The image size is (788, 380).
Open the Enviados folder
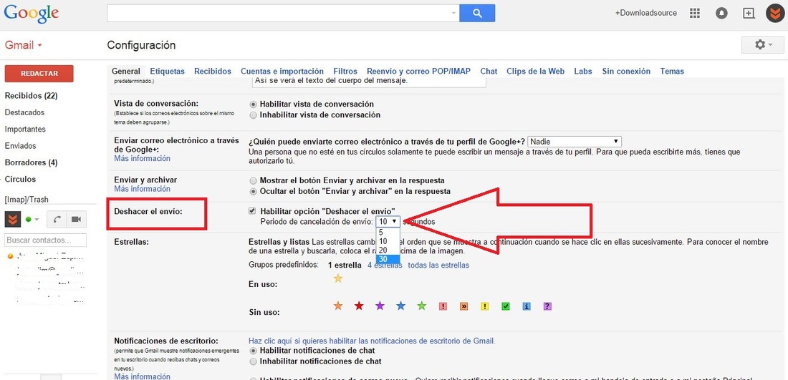point(21,146)
